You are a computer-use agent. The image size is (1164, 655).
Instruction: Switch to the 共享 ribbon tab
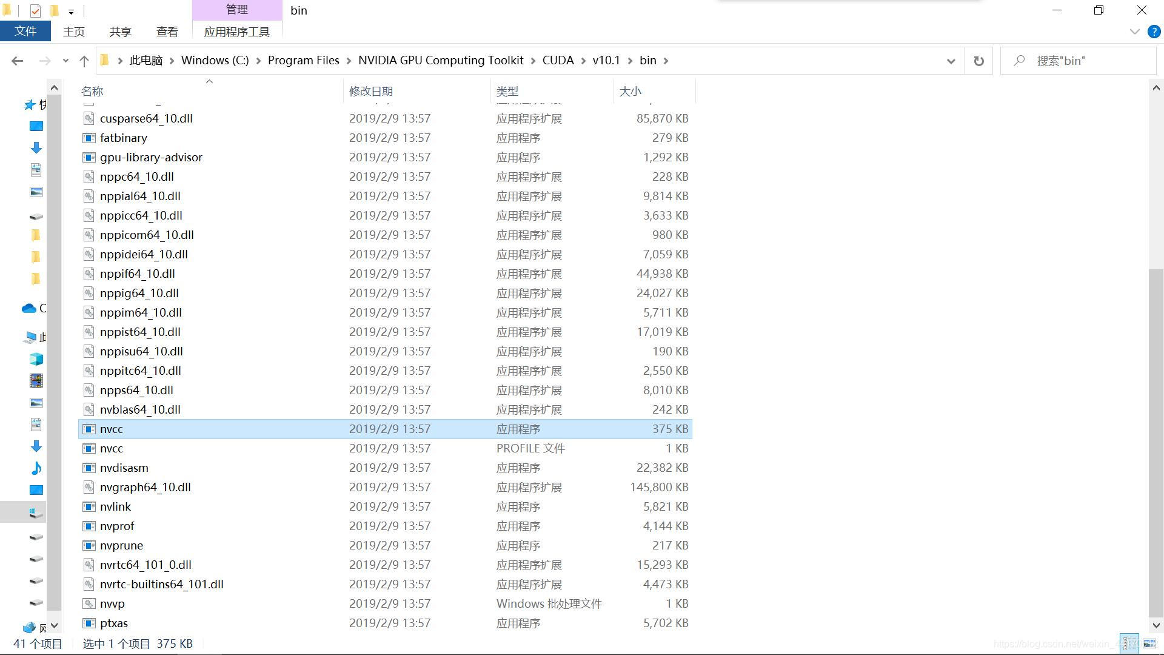[121, 32]
